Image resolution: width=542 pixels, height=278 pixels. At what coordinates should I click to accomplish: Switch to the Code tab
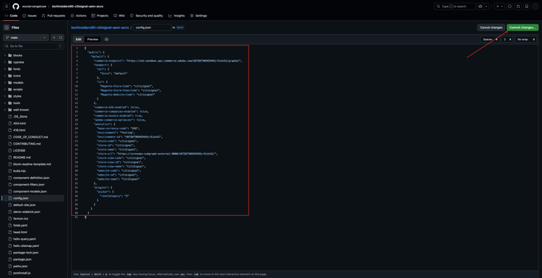11,16
